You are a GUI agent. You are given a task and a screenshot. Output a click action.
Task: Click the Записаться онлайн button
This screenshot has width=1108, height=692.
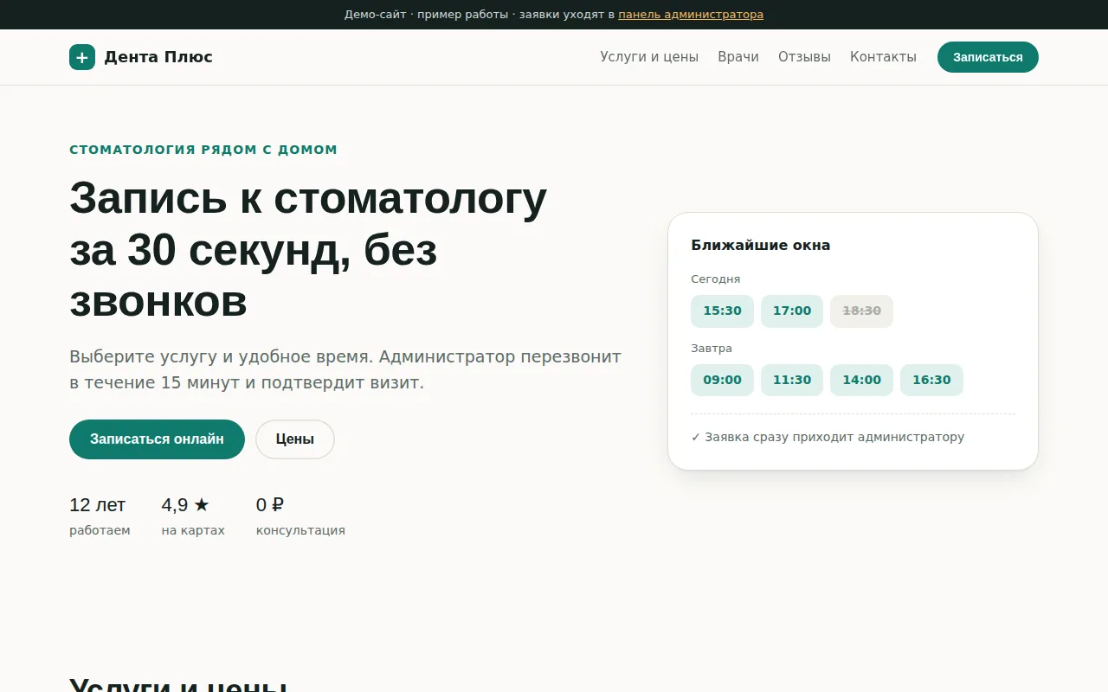pos(157,439)
